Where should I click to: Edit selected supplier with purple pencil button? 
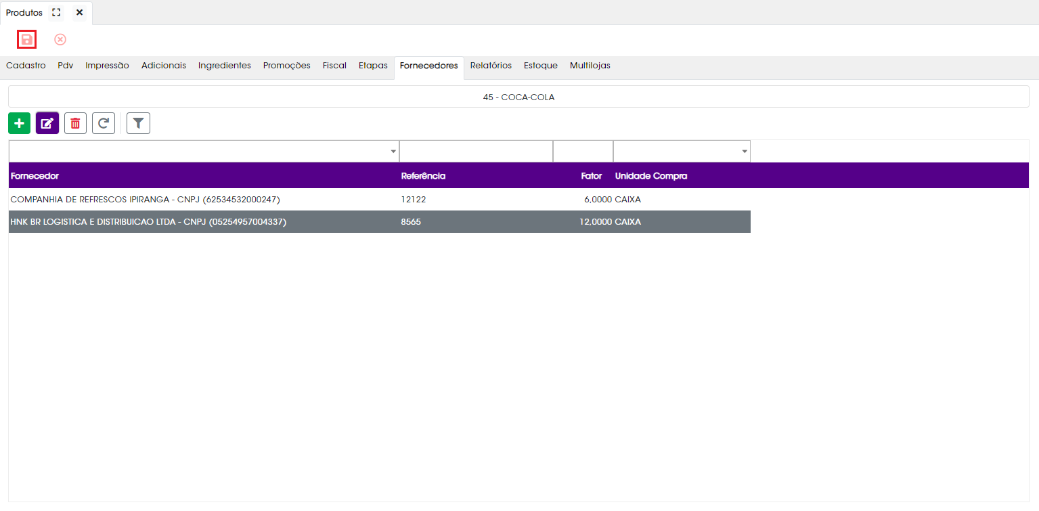[x=47, y=123]
